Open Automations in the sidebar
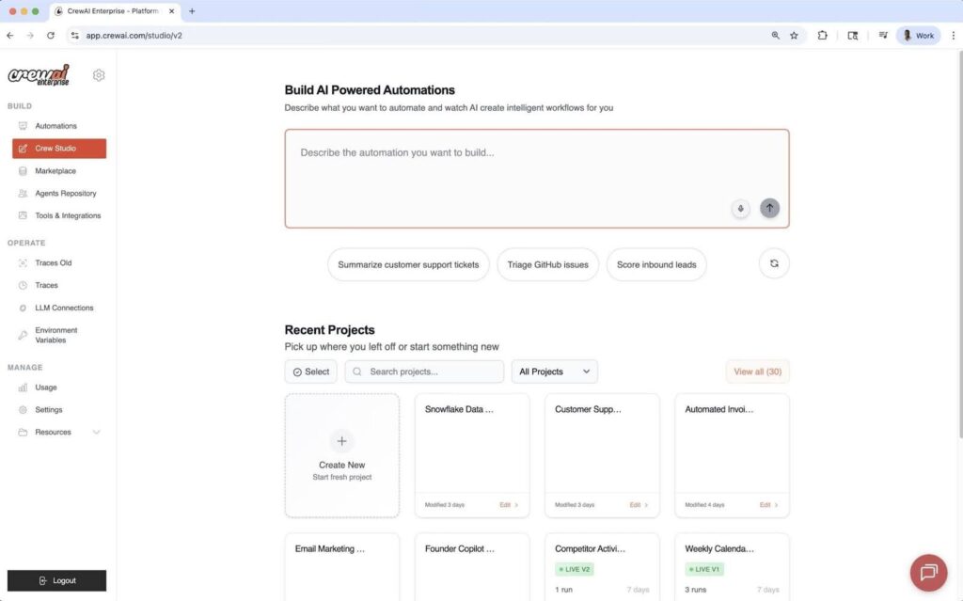This screenshot has height=601, width=963. click(59, 126)
